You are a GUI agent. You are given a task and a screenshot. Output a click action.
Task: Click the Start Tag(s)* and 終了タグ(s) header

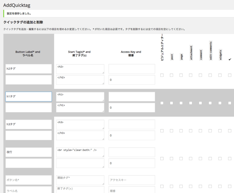[x=80, y=53]
